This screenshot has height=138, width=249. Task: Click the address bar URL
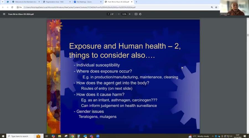pyautogui.click(x=80, y=7)
